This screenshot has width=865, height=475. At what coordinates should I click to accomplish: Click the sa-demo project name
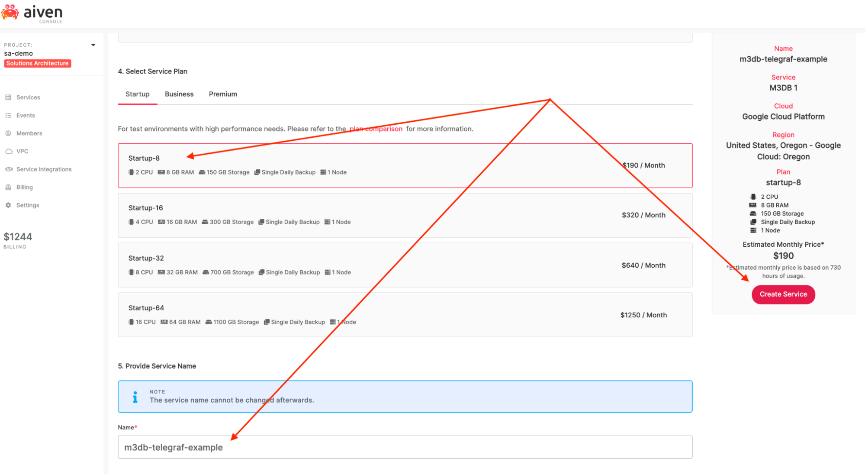pos(19,53)
